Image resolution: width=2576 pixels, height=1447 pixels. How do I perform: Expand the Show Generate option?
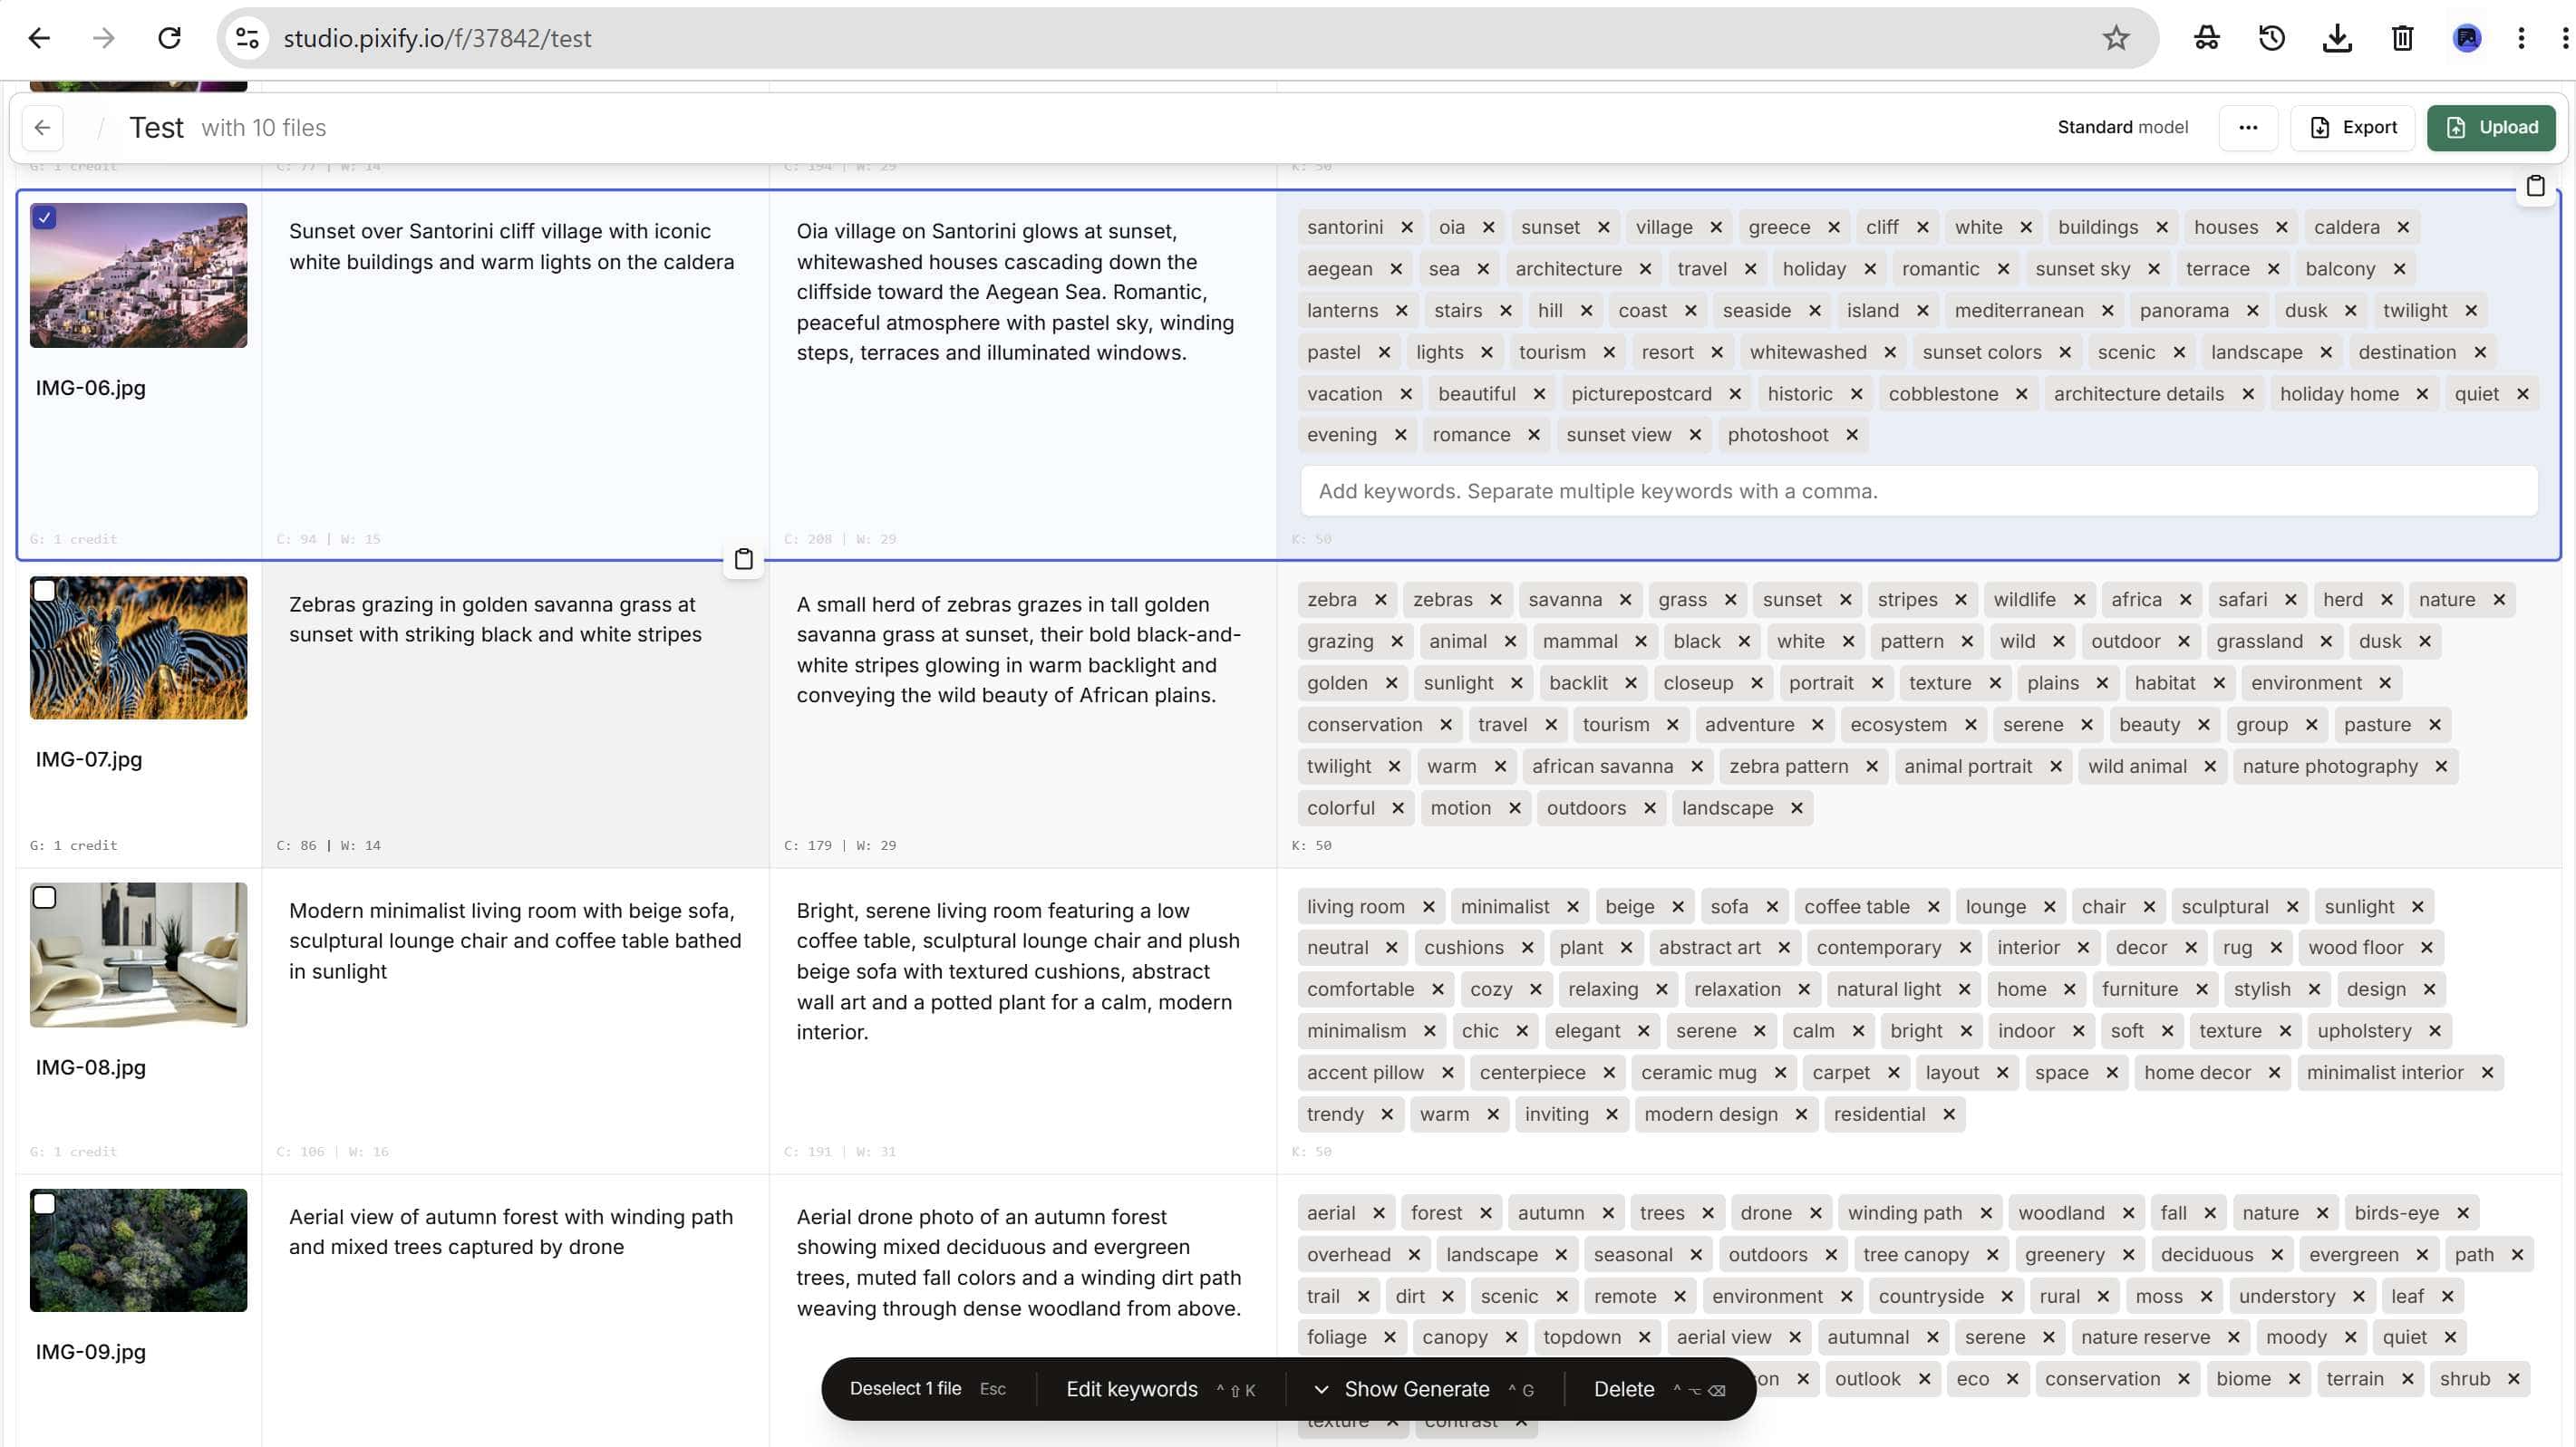point(1423,1389)
